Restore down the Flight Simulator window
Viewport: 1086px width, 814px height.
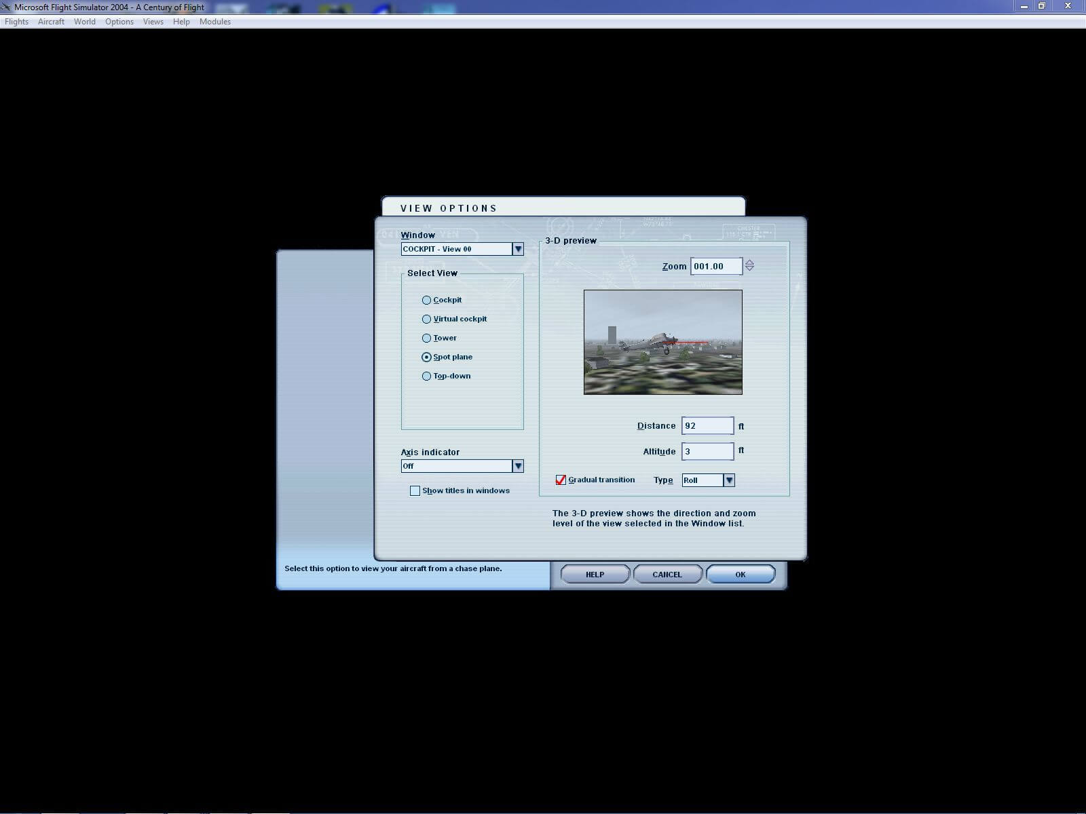pyautogui.click(x=1042, y=6)
